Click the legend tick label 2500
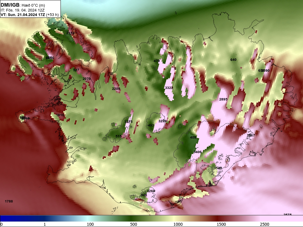This screenshot has height=227, width=303. click(x=265, y=224)
